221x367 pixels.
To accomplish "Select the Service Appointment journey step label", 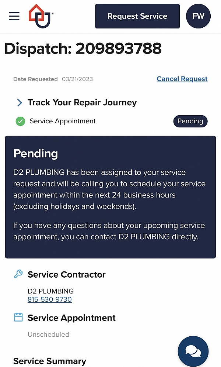I will (63, 121).
